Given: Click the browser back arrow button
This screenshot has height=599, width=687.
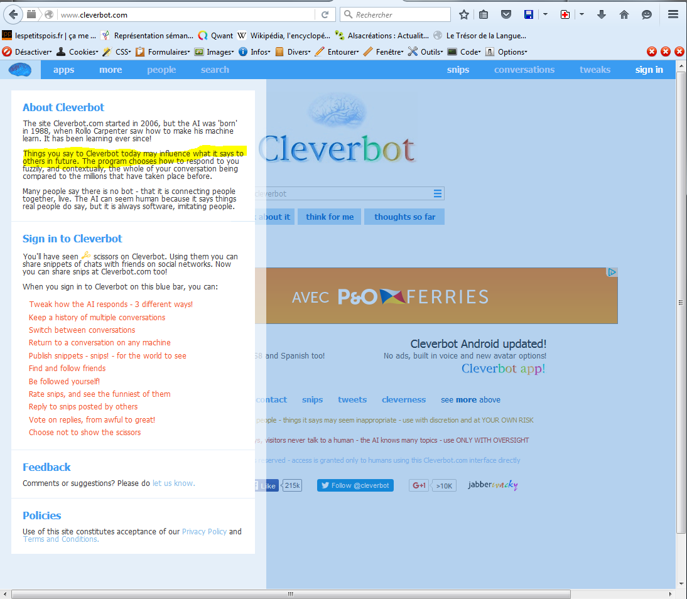Looking at the screenshot, I should pyautogui.click(x=13, y=14).
